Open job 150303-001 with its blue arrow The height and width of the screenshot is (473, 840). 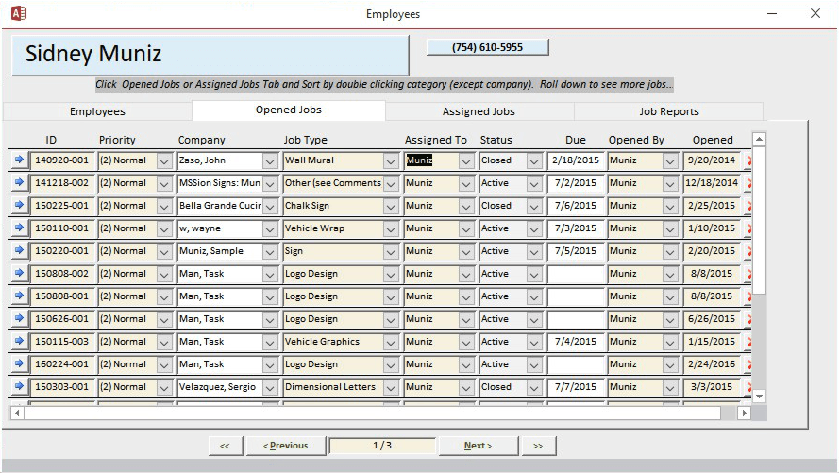pos(19,387)
